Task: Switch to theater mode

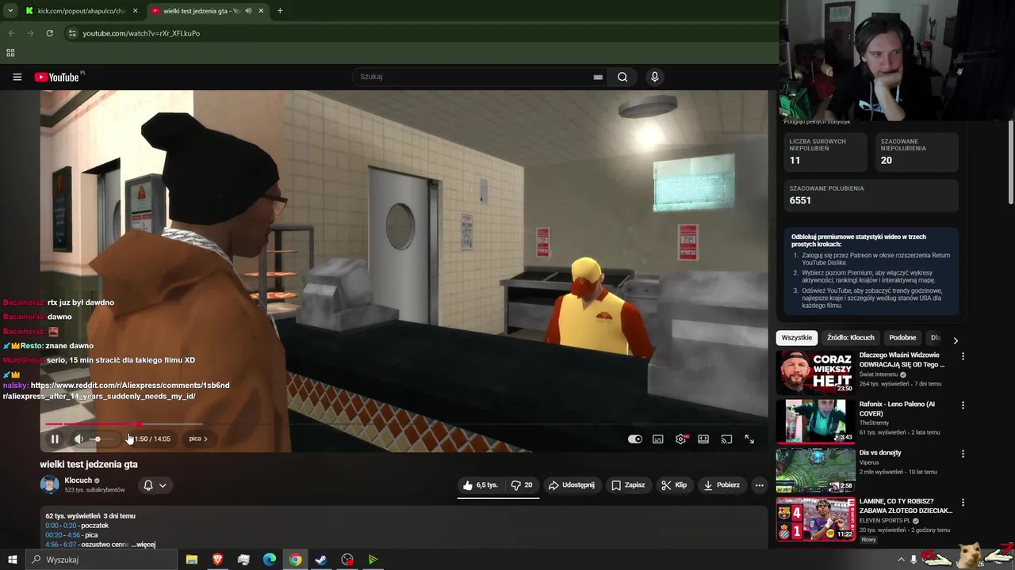Action: 703,439
